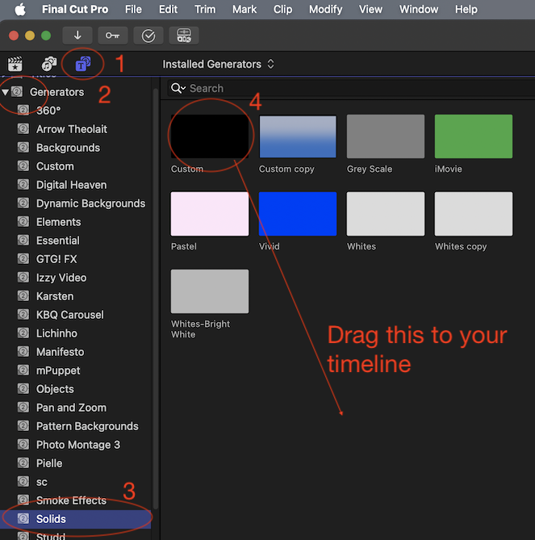The image size is (535, 540).
Task: Collapse the Generators disclosure triangle
Action: [6, 92]
